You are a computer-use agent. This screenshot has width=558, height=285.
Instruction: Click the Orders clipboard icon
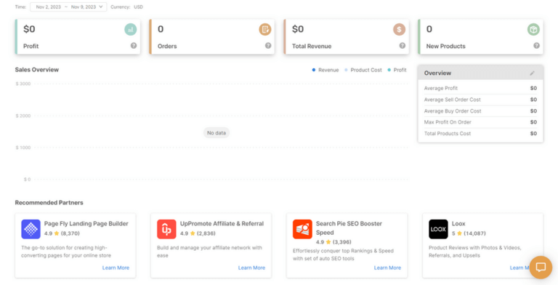click(264, 30)
